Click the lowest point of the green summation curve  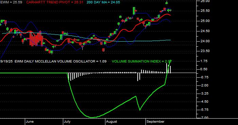[92, 117]
